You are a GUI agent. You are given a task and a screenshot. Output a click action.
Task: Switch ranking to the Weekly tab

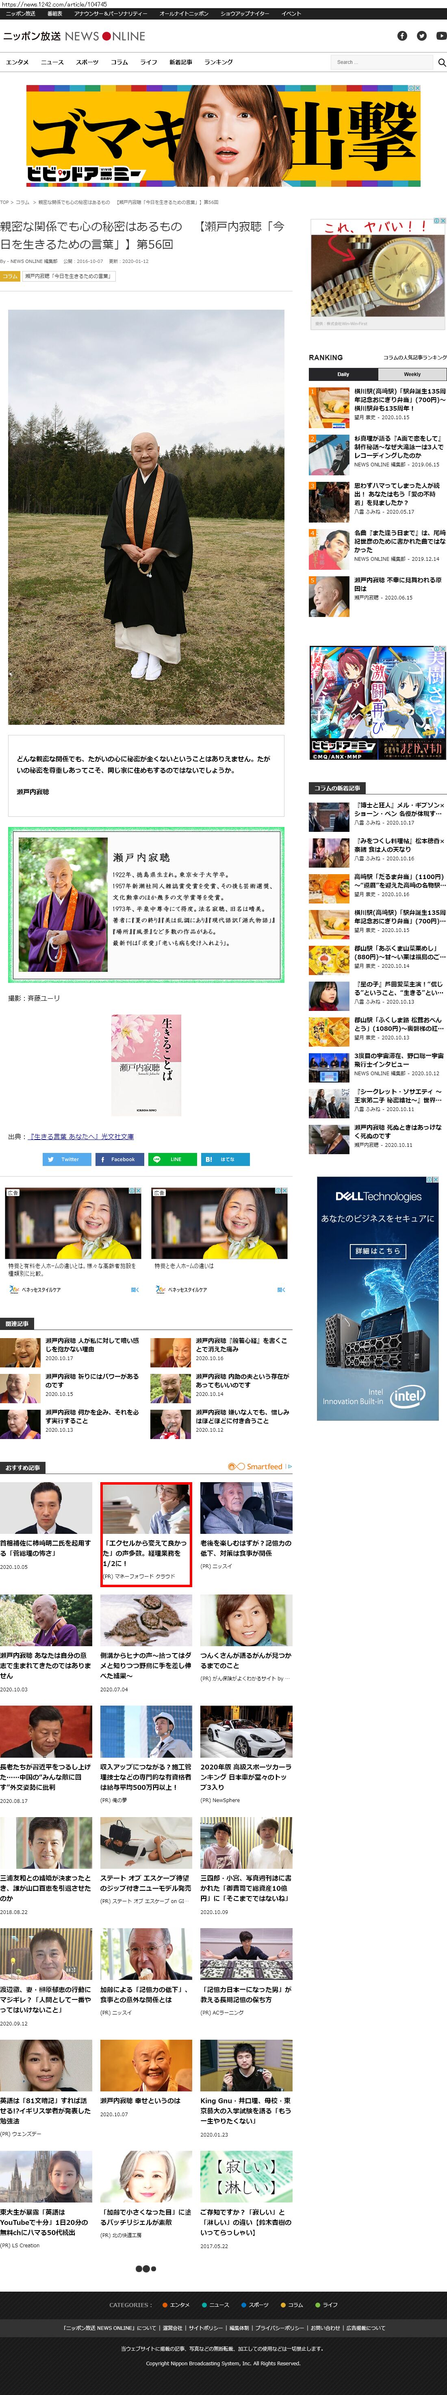coord(412,374)
